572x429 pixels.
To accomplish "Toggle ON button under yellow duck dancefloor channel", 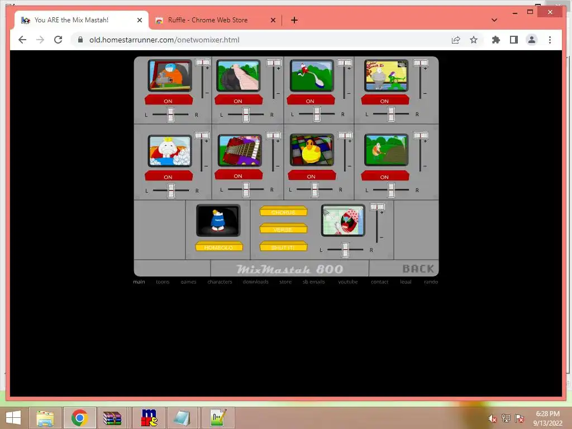I will pyautogui.click(x=312, y=175).
